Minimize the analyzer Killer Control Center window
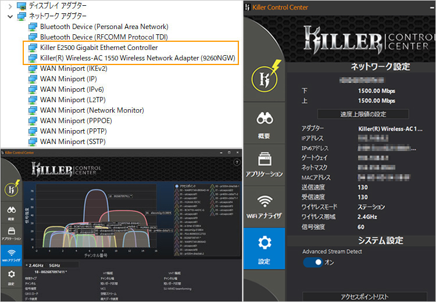 click(221, 153)
